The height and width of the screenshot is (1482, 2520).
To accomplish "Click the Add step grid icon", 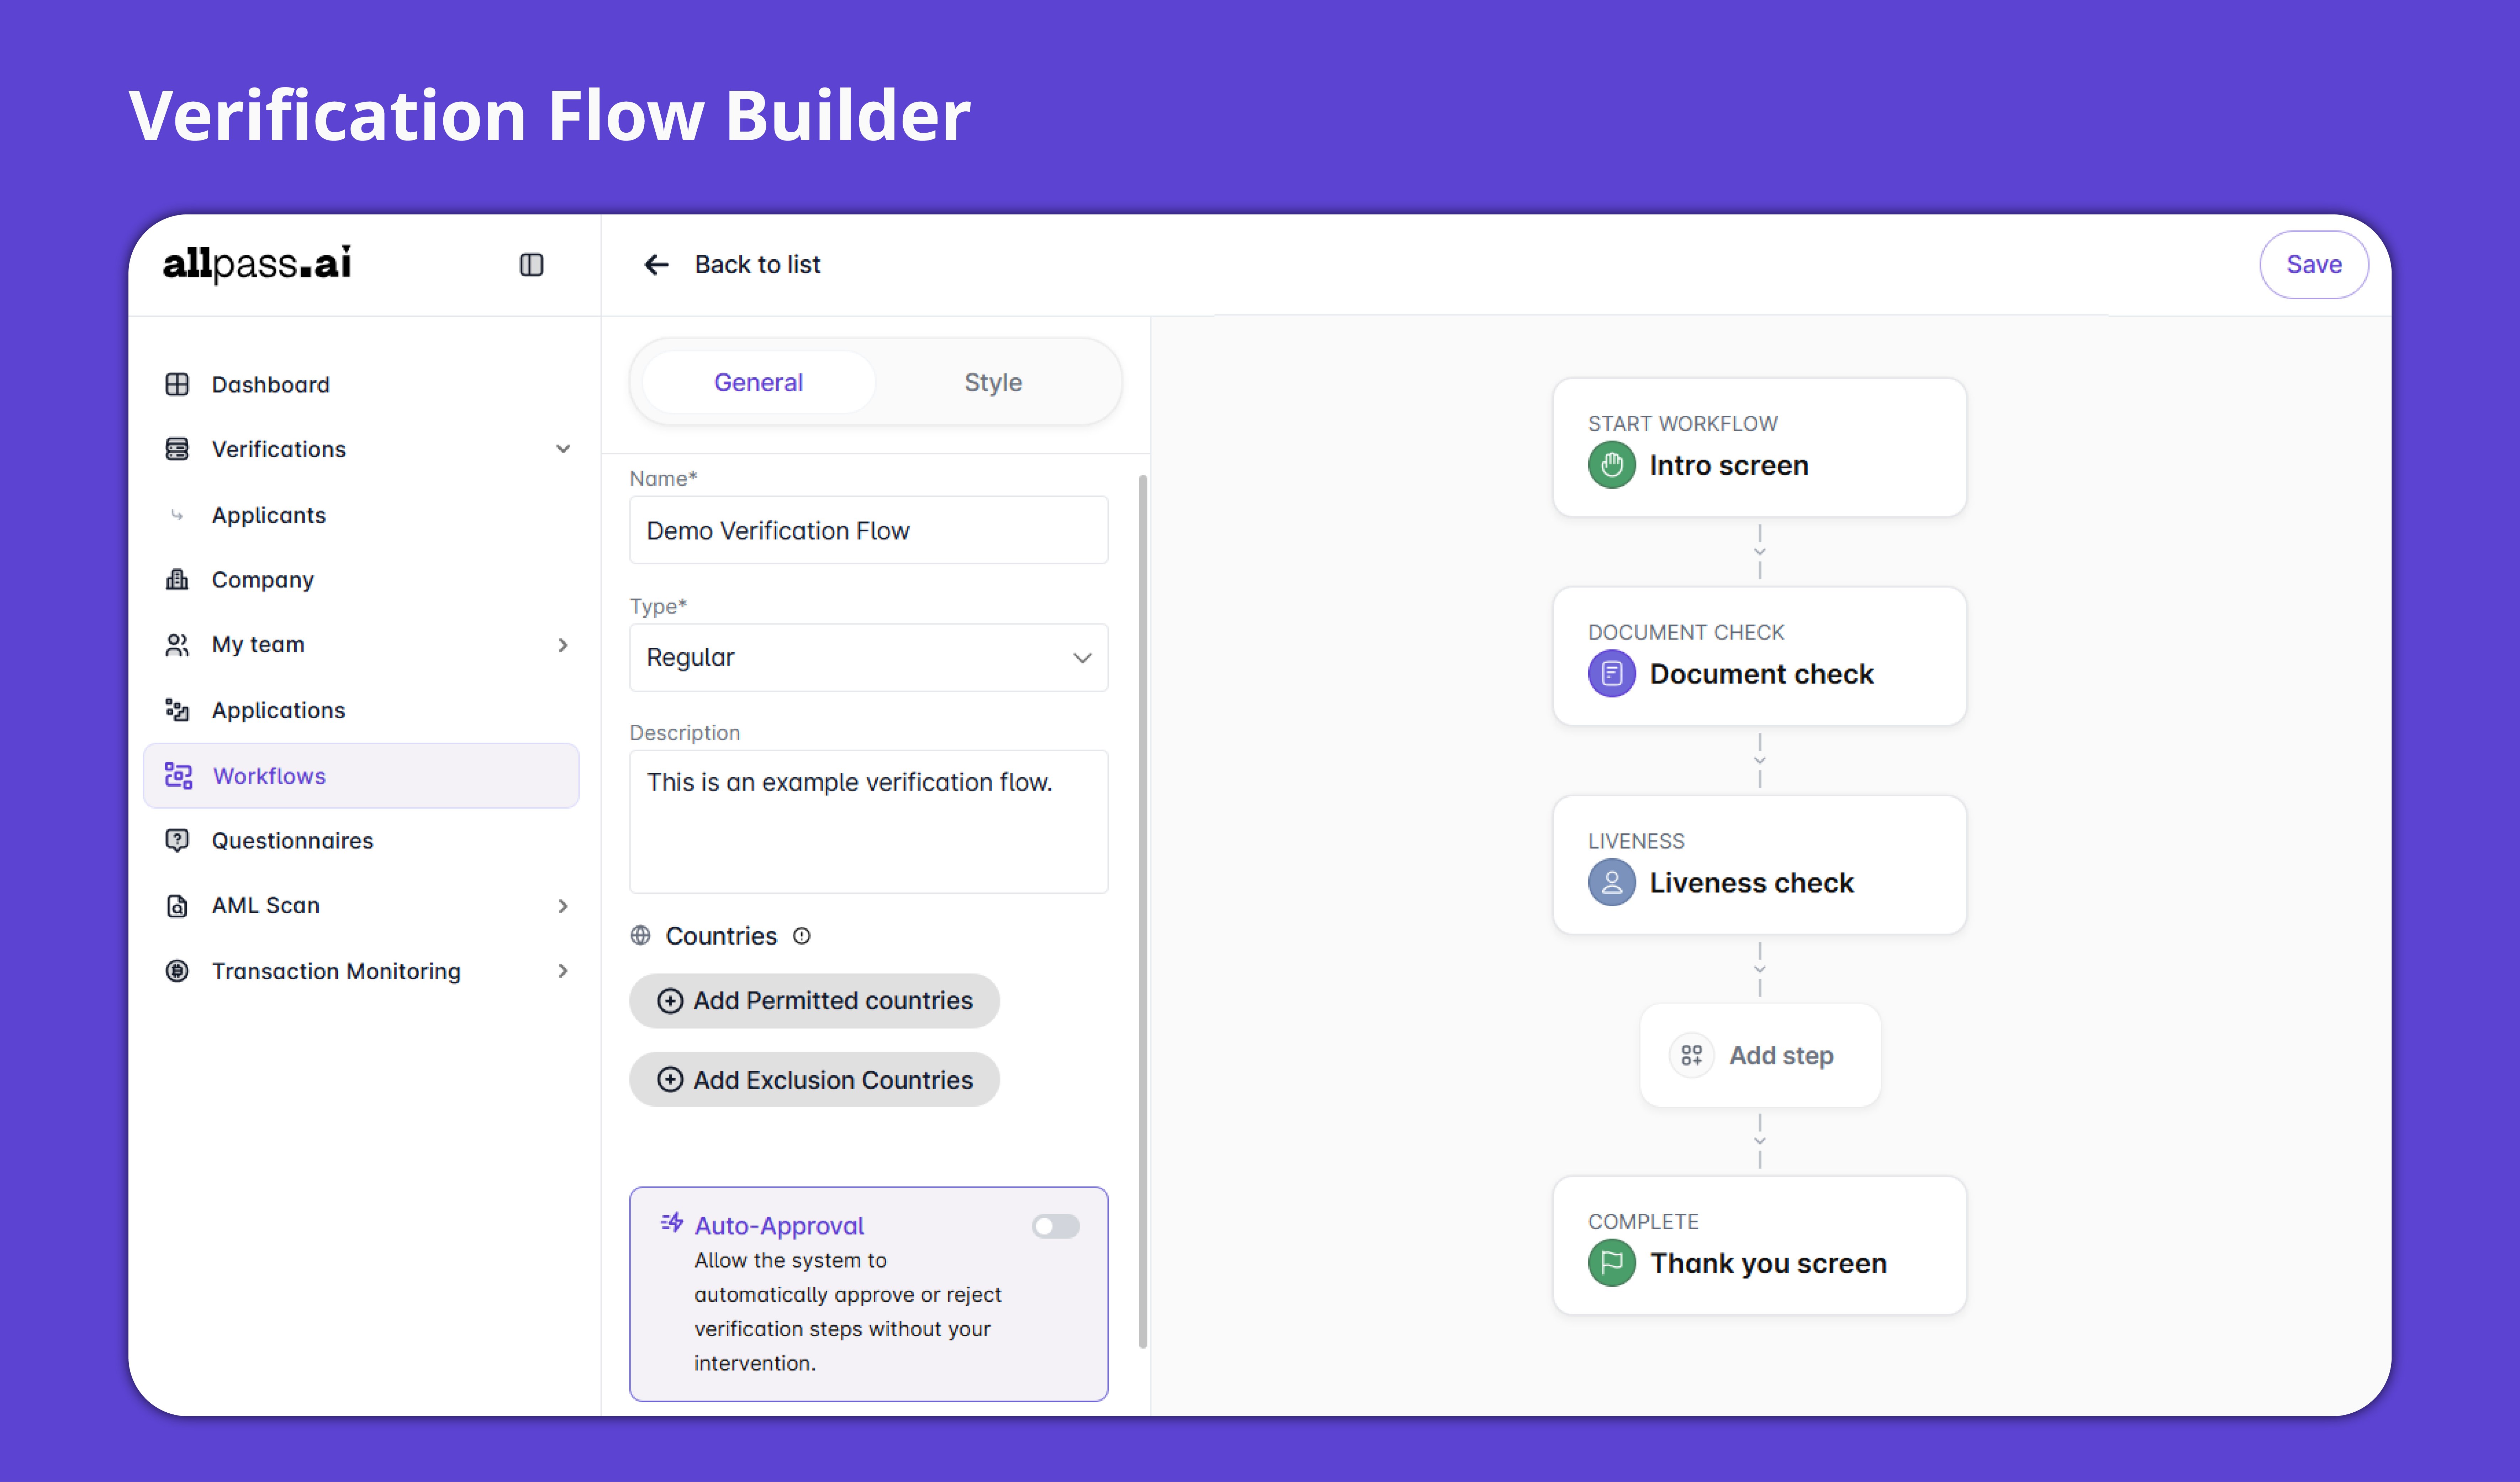I will pyautogui.click(x=1691, y=1055).
